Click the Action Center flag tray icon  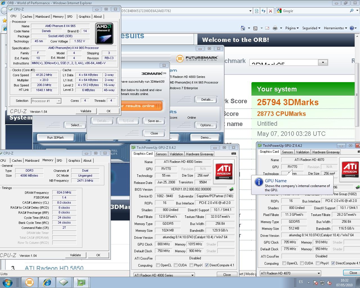(x=316, y=283)
